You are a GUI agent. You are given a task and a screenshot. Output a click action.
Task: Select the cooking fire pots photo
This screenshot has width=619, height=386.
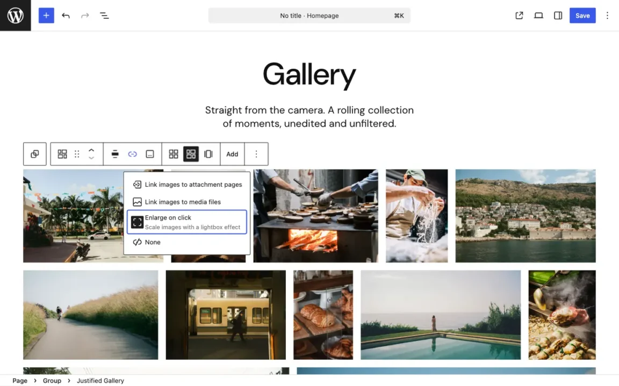[315, 216]
